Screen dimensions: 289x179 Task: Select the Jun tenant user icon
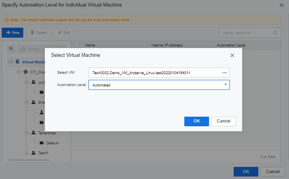pyautogui.click(x=34, y=82)
